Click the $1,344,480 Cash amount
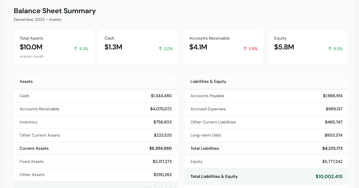This screenshot has width=359, height=188. [x=161, y=96]
